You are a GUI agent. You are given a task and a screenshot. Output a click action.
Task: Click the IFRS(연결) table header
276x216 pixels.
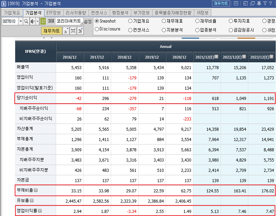tap(35, 51)
